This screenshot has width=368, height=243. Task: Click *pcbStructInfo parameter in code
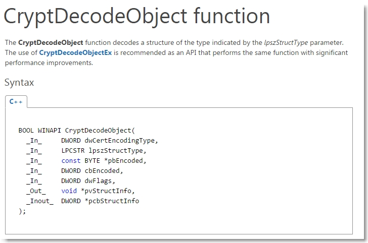[x=111, y=201]
